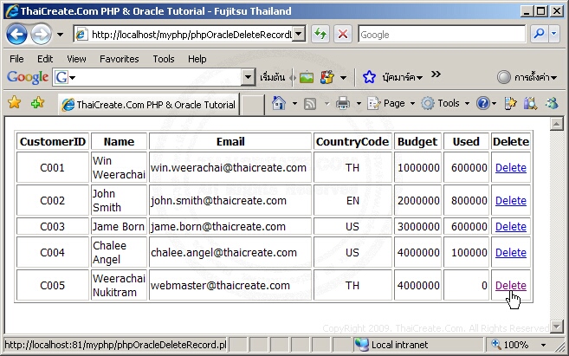Image resolution: width=569 pixels, height=356 pixels.
Task: Click the Google toolbar bookmarks star
Action: (x=369, y=77)
